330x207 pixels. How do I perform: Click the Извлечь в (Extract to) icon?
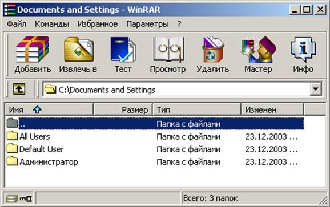pos(79,50)
